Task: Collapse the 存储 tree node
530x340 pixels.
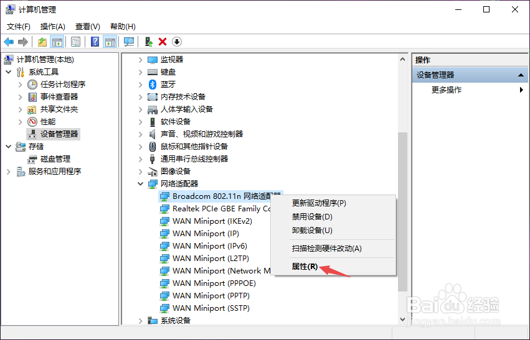Action: click(9, 147)
